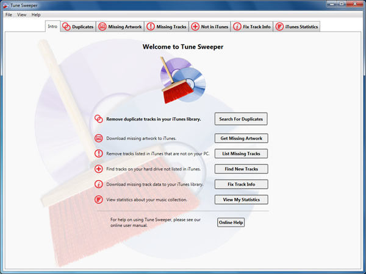Switch to the Duplicates tab
Screen dimensions: 366x274
pos(78,27)
